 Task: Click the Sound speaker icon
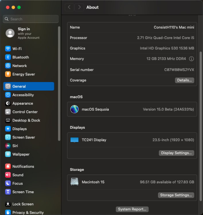(x=8, y=175)
